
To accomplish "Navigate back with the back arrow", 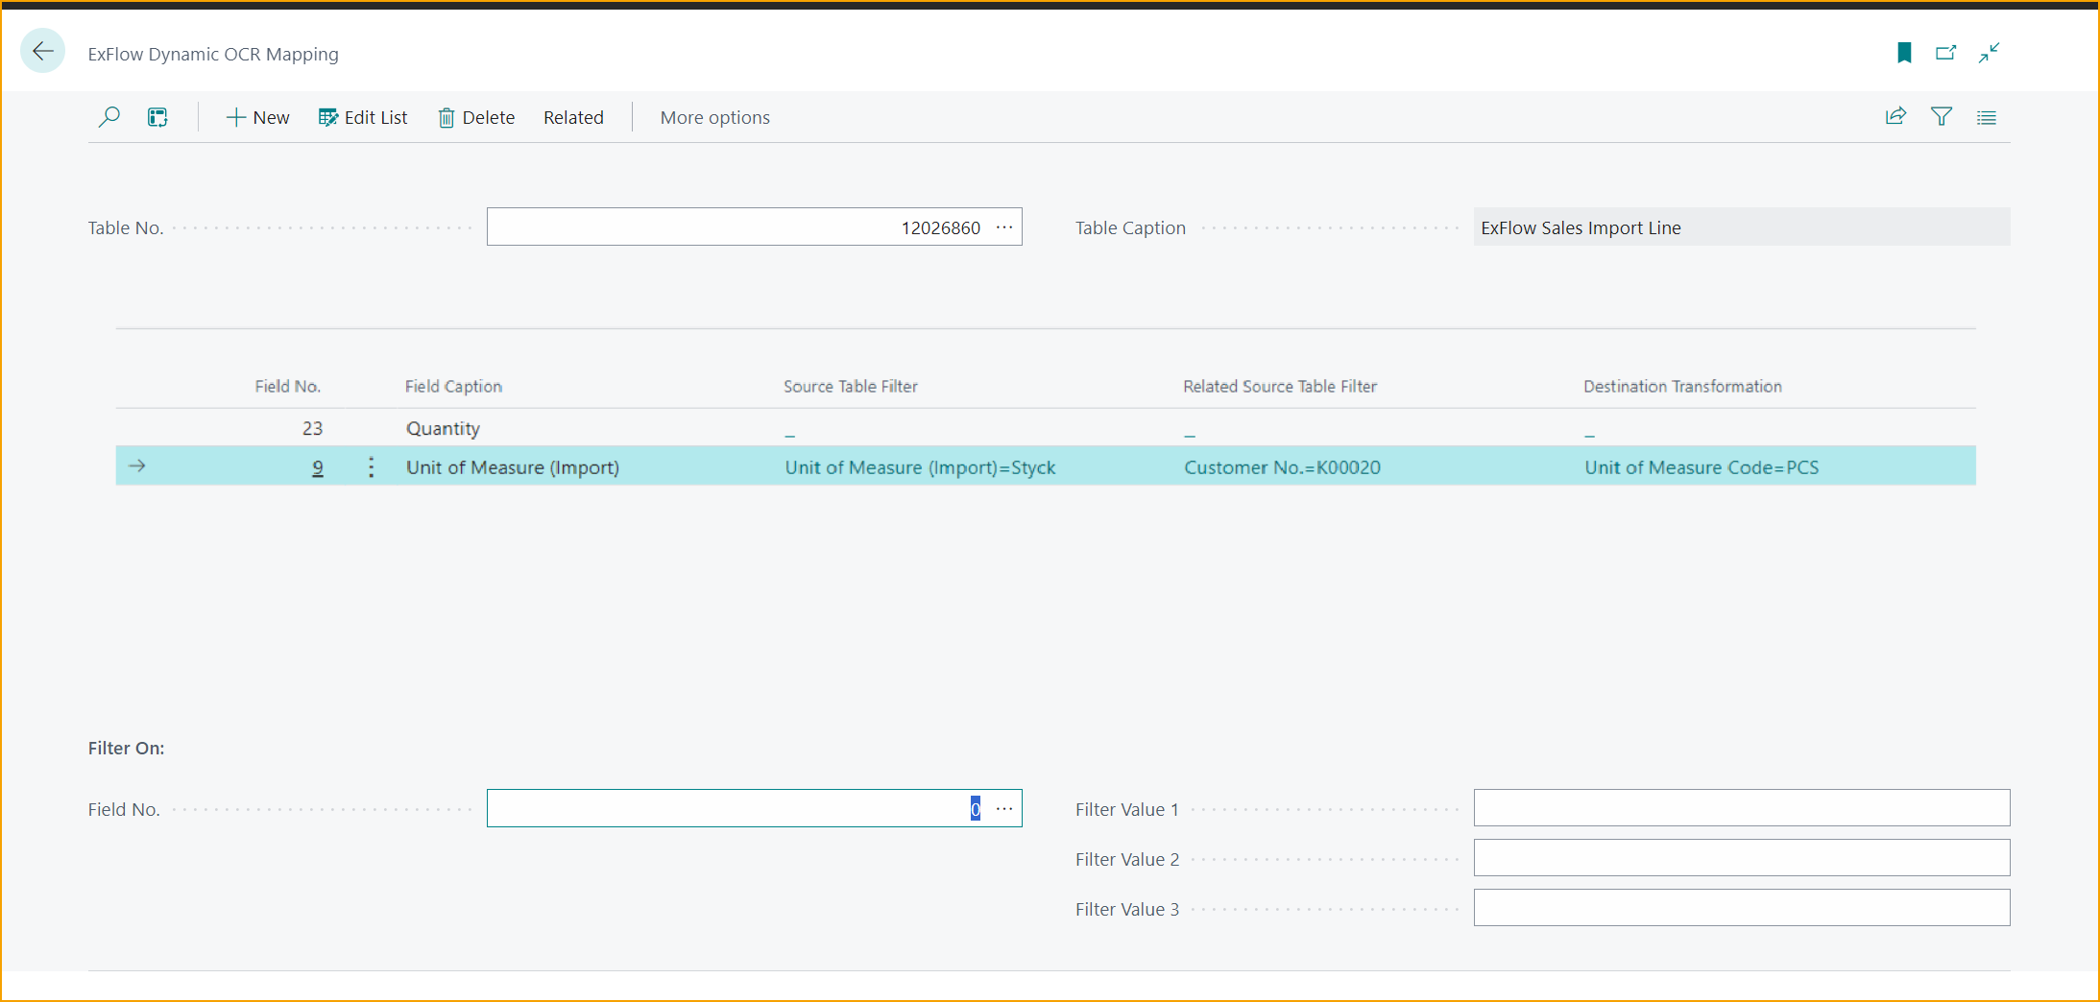I will point(42,51).
